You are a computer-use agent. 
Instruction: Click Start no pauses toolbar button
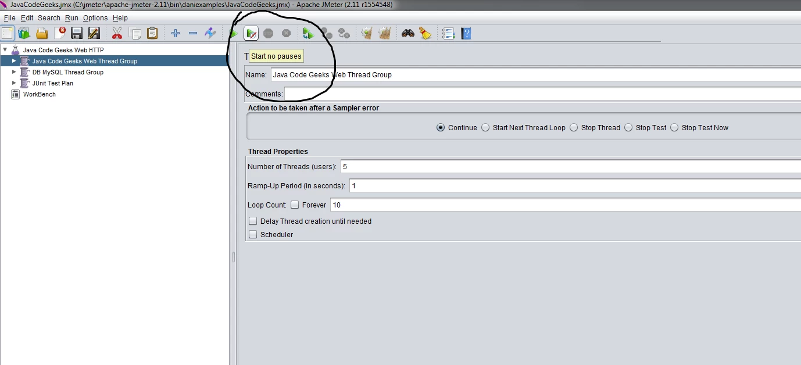(x=251, y=33)
